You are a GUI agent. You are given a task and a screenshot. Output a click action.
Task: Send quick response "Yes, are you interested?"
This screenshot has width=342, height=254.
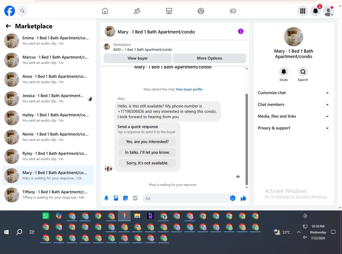coord(147,142)
